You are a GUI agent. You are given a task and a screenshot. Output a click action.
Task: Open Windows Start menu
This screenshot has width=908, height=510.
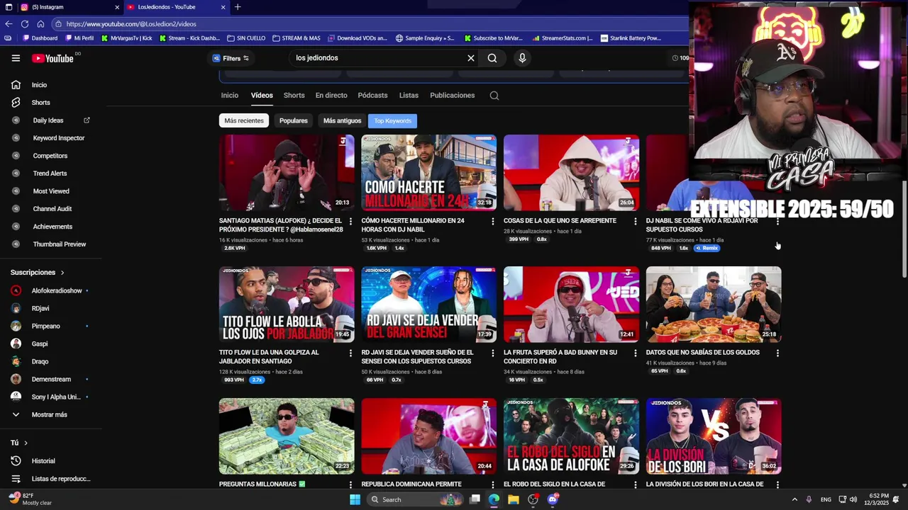[355, 499]
